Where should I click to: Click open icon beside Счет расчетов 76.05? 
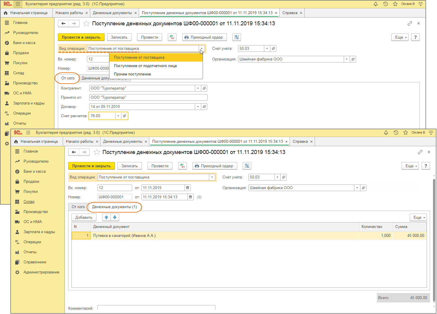pos(124,116)
